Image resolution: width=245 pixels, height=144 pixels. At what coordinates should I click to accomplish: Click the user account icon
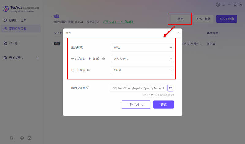(218, 5)
